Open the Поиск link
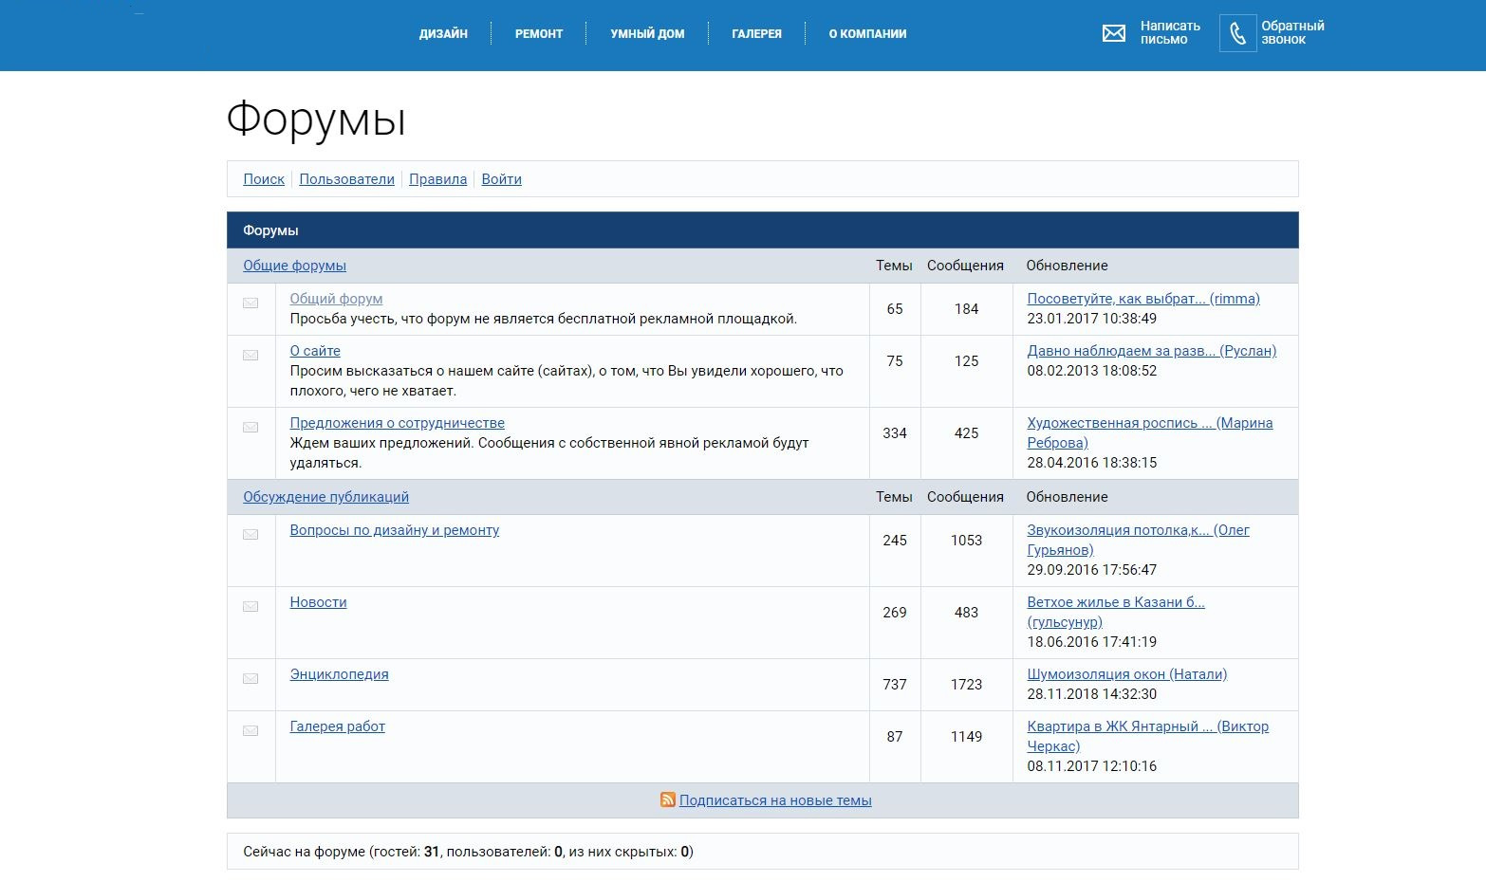This screenshot has height=882, width=1486. (x=264, y=179)
